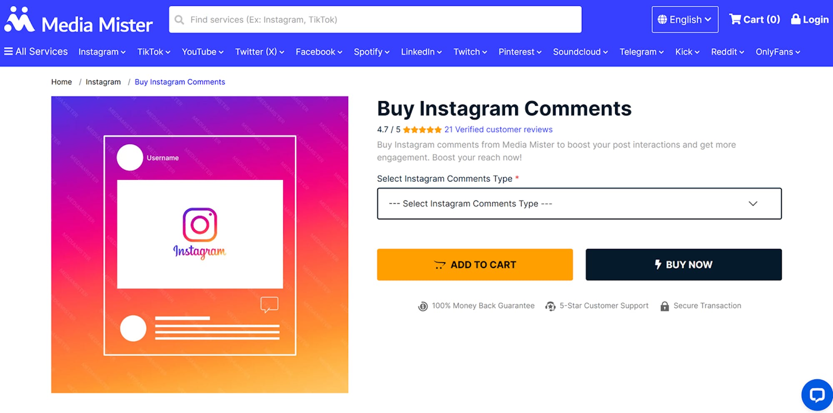Image resolution: width=833 pixels, height=413 pixels.
Task: Click the star rating stars
Action: coord(421,129)
